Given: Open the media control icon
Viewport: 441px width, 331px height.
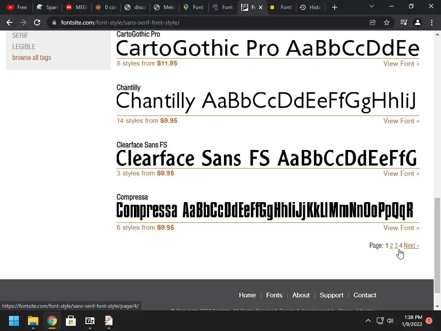Looking at the screenshot, I should [404, 22].
